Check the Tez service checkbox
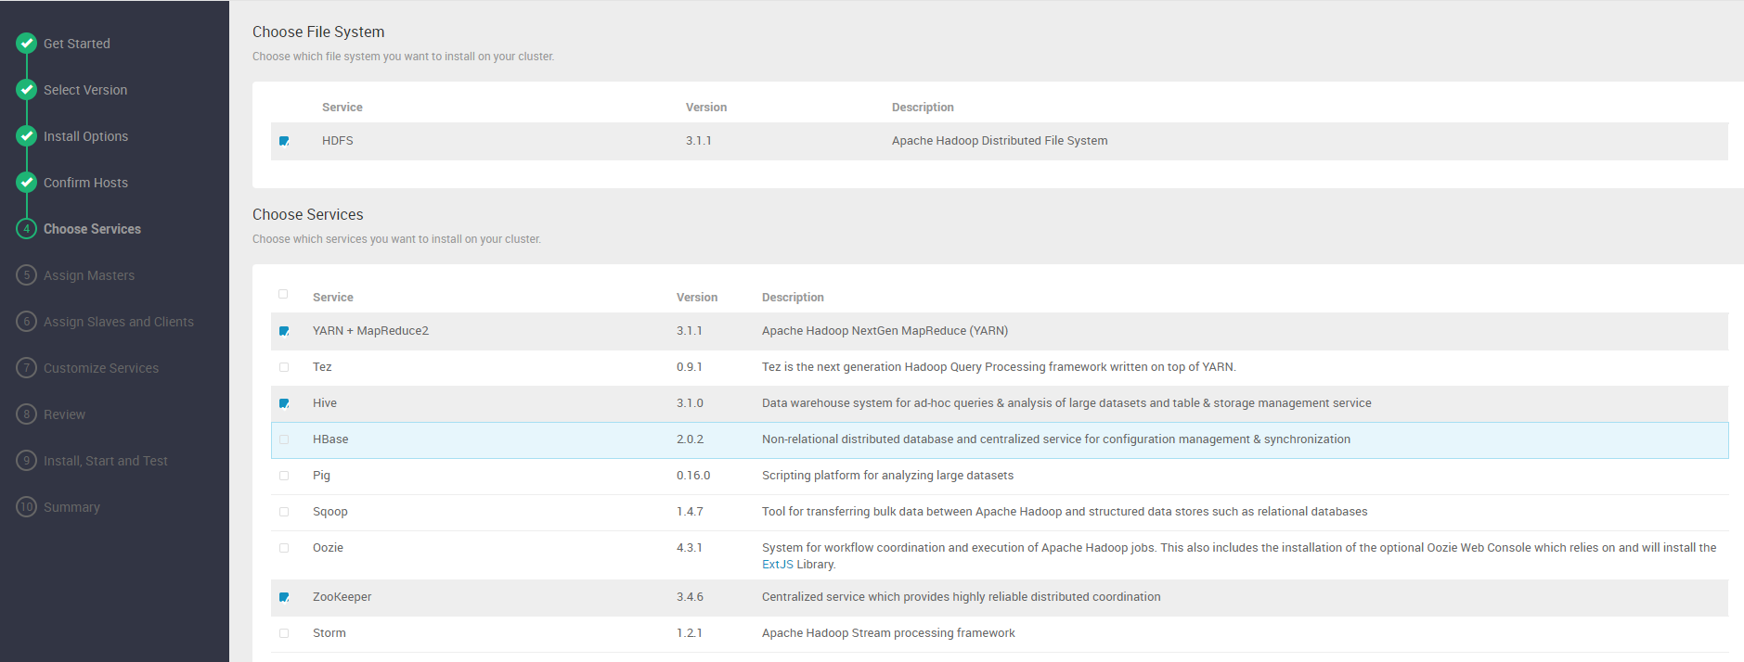This screenshot has height=662, width=1744. pyautogui.click(x=284, y=367)
